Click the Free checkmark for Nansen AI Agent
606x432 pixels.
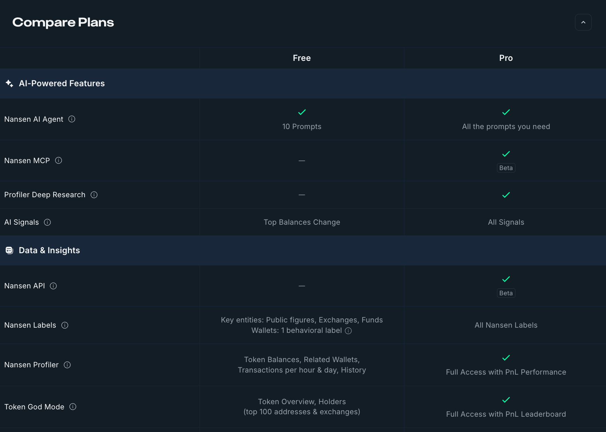point(302,112)
